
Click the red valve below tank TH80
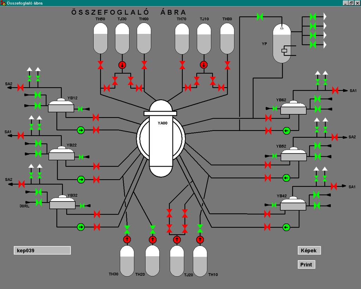tap(227, 65)
